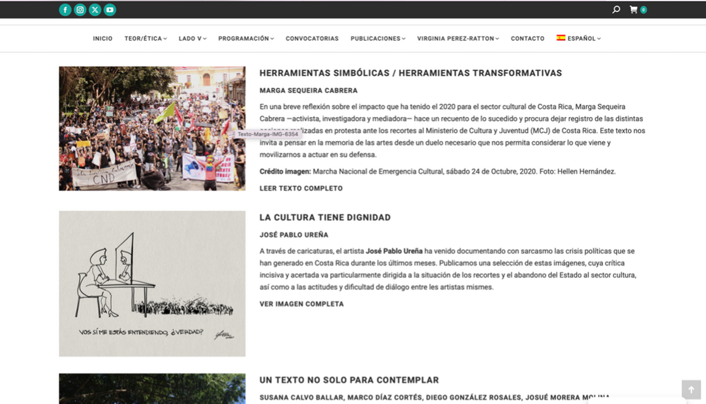The height and width of the screenshot is (404, 706).
Task: Go to the INICIO menu item
Action: point(103,38)
